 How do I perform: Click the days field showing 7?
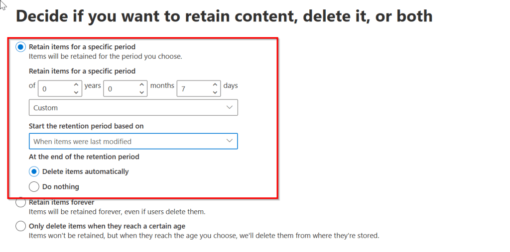193,88
